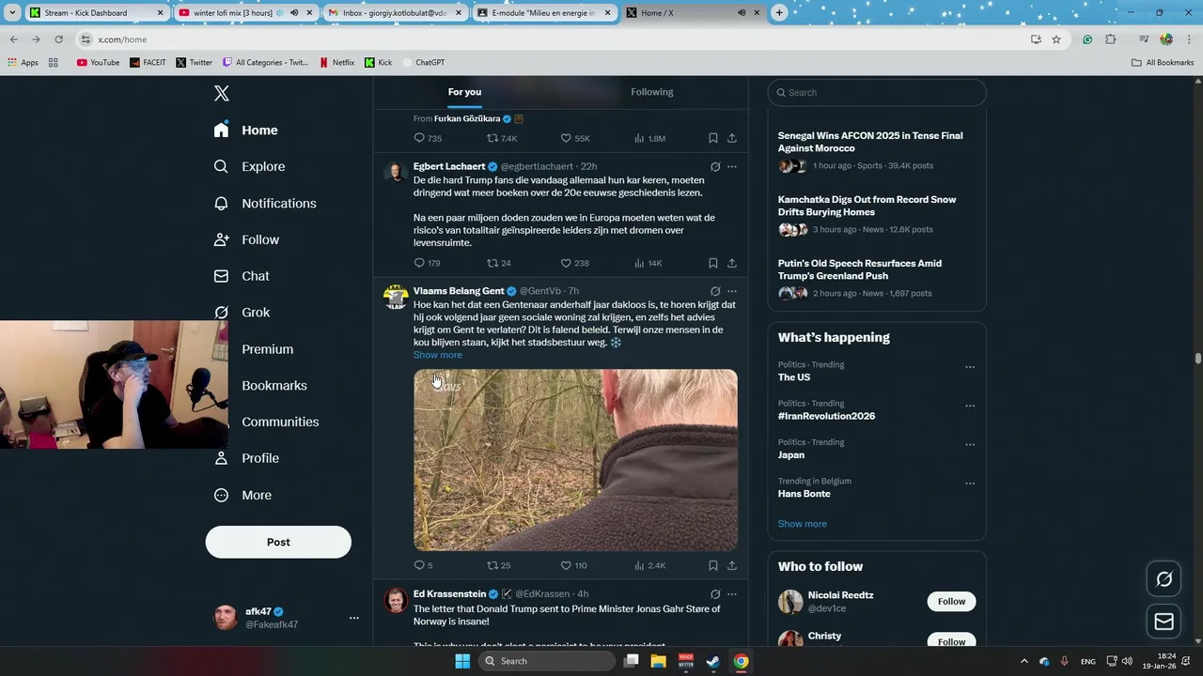The height and width of the screenshot is (676, 1203).
Task: Click the page vertical scrollbar thumb
Action: (1197, 359)
